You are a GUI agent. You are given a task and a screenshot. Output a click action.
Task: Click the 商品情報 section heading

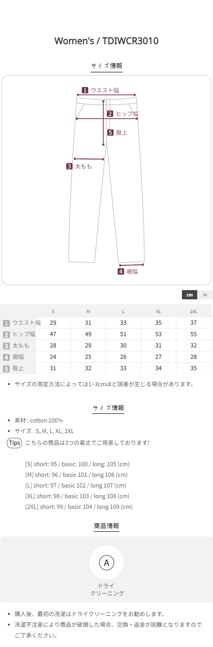tap(106, 526)
